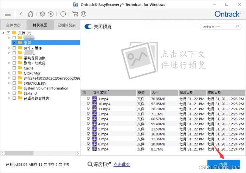
Task: Switch to the 树状视图 tab
Action: [x=40, y=25]
